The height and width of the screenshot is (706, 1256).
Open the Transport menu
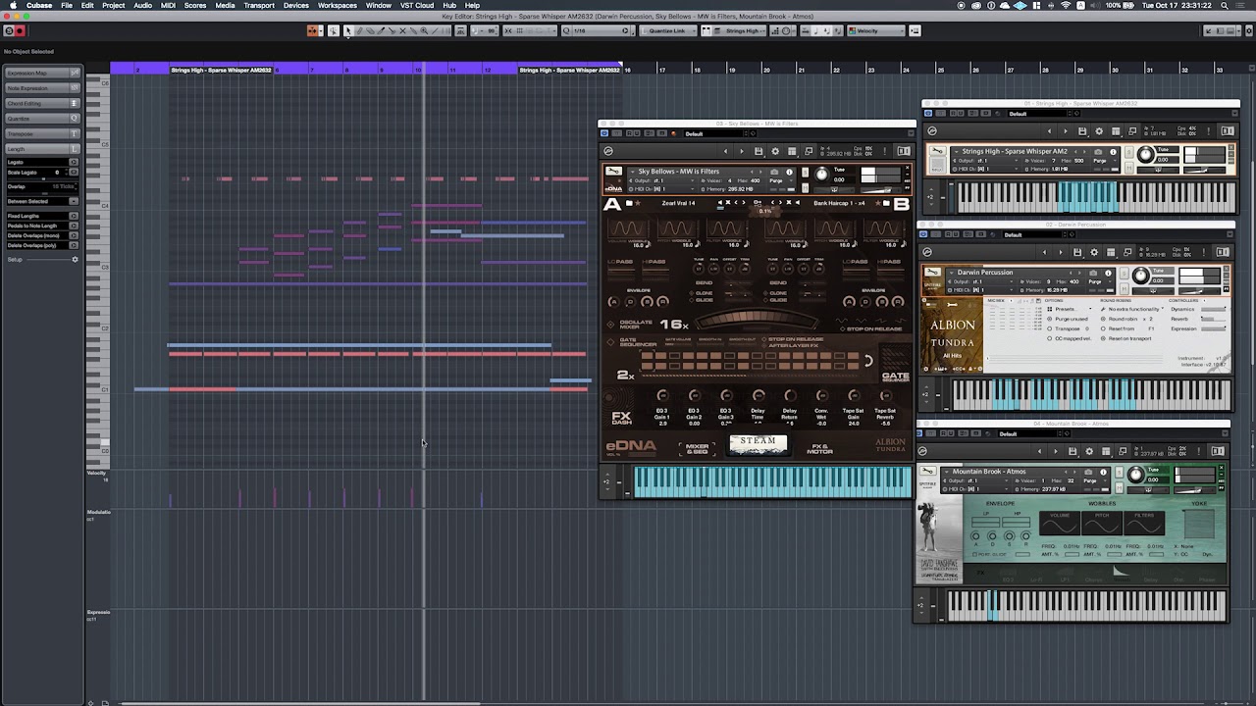[x=259, y=5]
